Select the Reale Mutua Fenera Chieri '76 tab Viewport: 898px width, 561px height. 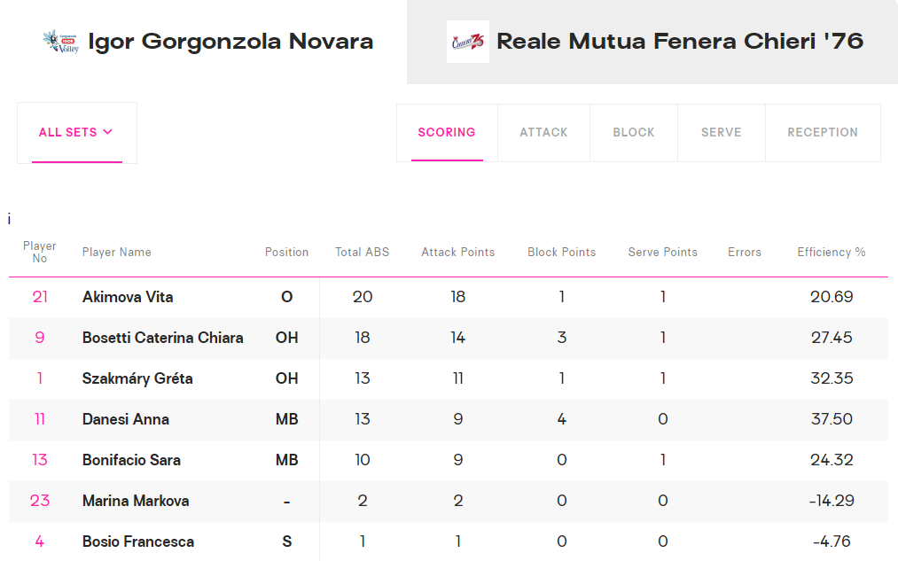[x=652, y=42]
